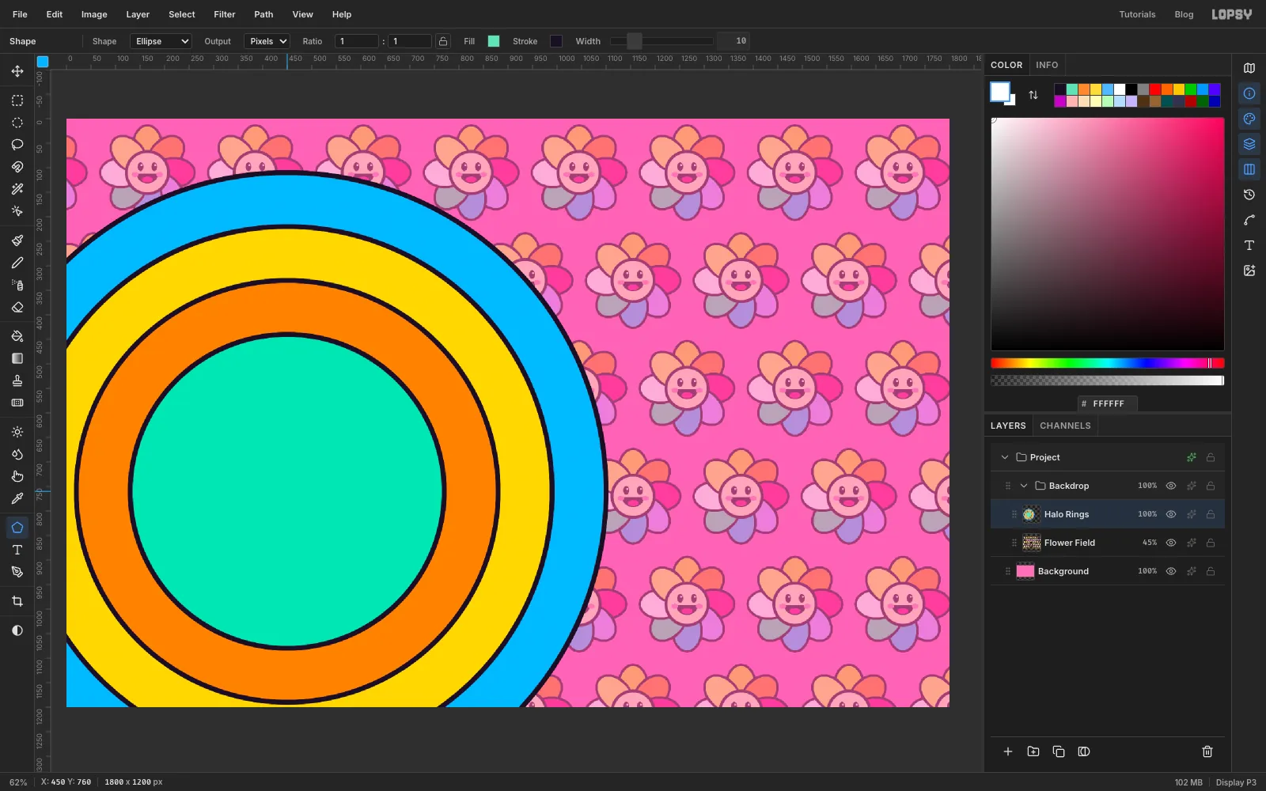Image resolution: width=1266 pixels, height=791 pixels.
Task: Switch to the Channels tab
Action: (x=1065, y=426)
